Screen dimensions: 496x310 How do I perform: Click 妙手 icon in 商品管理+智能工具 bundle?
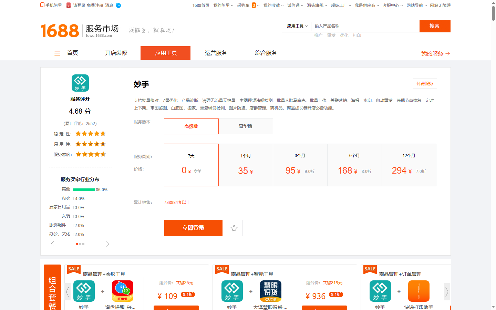coord(232,291)
